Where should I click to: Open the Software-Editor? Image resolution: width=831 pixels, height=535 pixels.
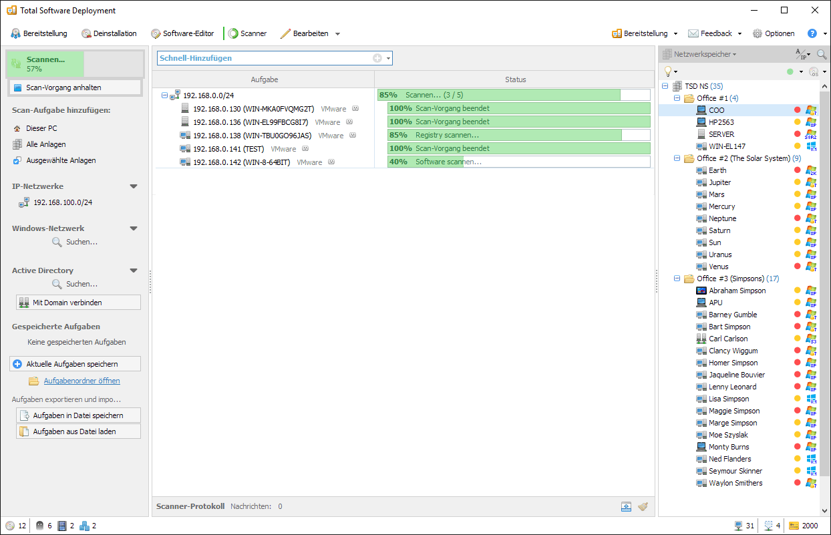[182, 33]
